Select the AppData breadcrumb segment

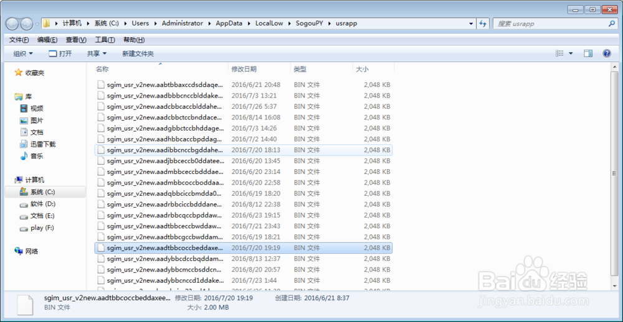tap(229, 24)
